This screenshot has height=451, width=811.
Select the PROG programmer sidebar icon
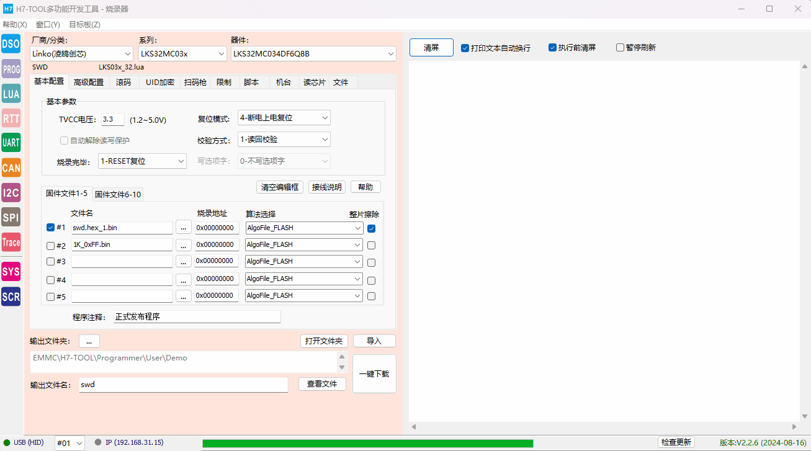pos(11,69)
